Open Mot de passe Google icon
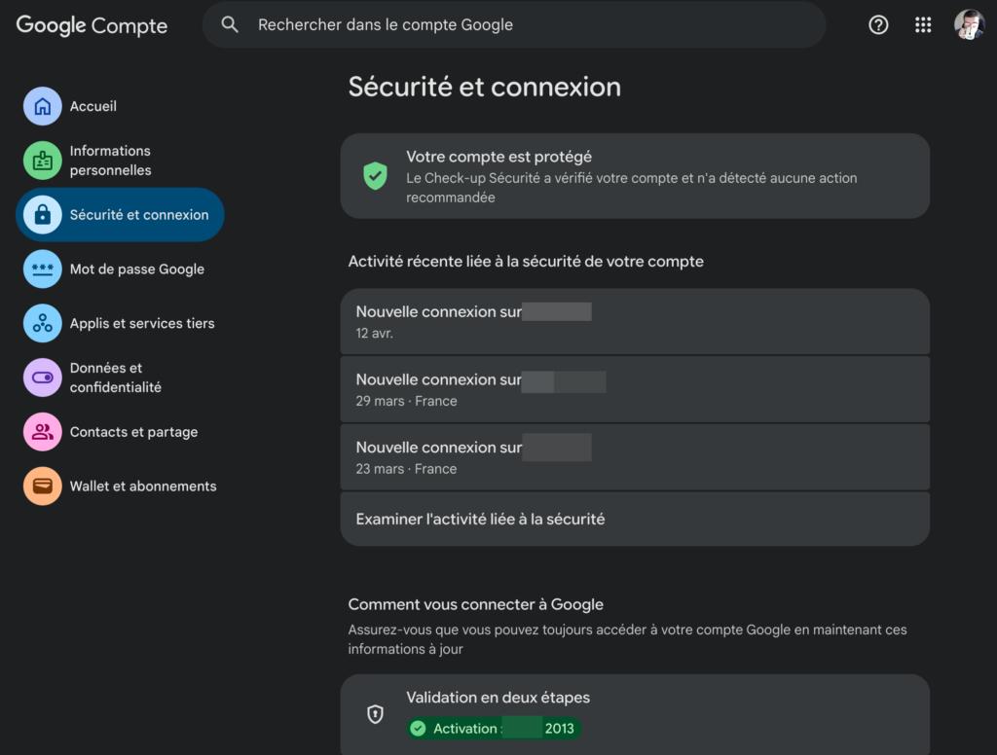Image resolution: width=997 pixels, height=755 pixels. (x=42, y=270)
